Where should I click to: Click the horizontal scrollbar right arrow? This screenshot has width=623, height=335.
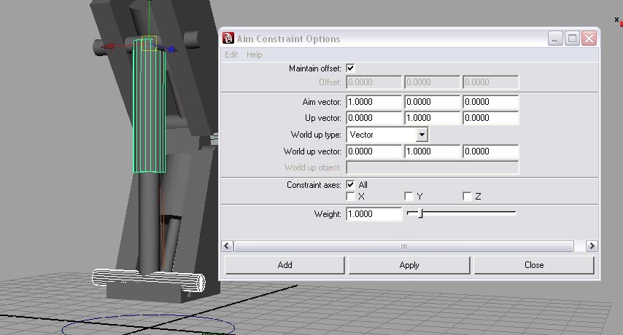[x=592, y=246]
